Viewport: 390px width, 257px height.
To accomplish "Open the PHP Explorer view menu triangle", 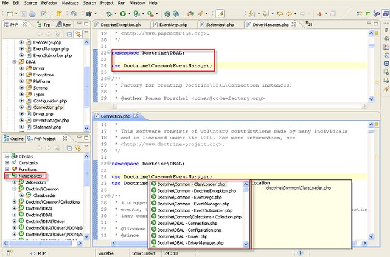I will 86,33.
